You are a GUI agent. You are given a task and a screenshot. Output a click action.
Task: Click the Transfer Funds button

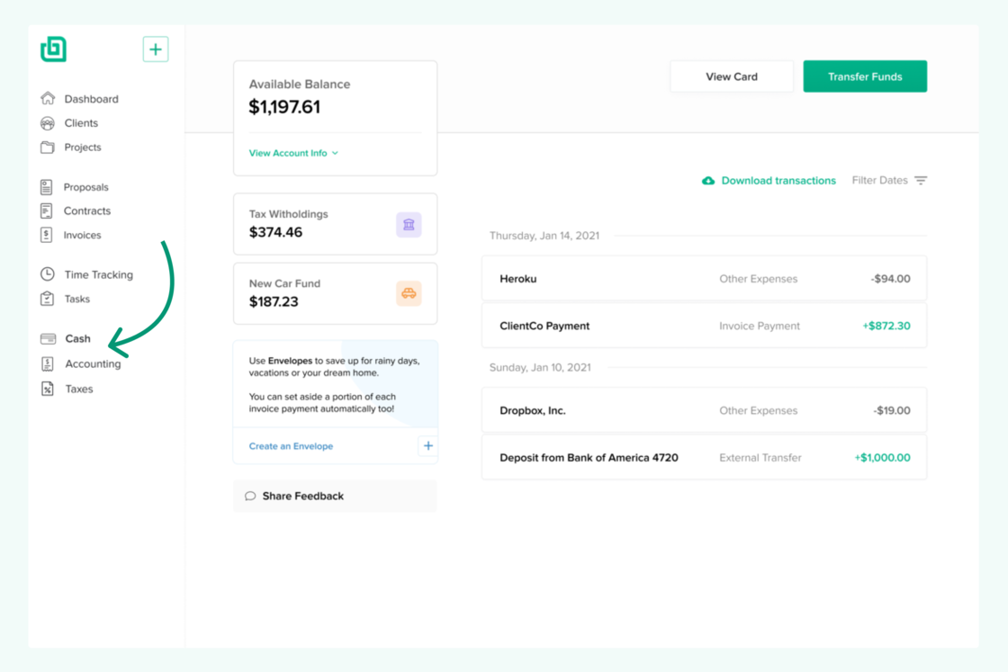pos(865,76)
